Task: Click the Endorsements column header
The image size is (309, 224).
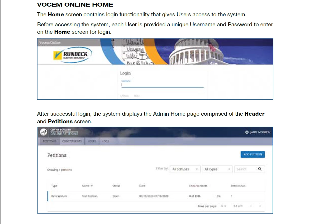Action: pos(198,186)
